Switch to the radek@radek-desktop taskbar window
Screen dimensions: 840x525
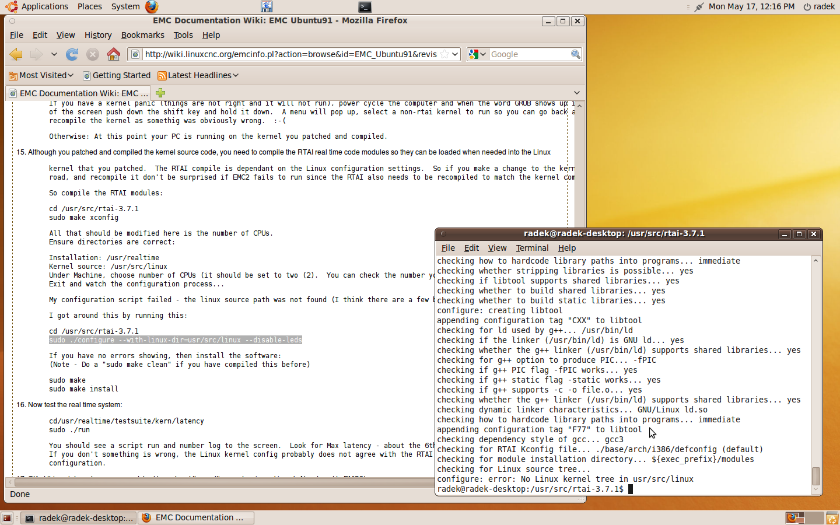(79, 518)
